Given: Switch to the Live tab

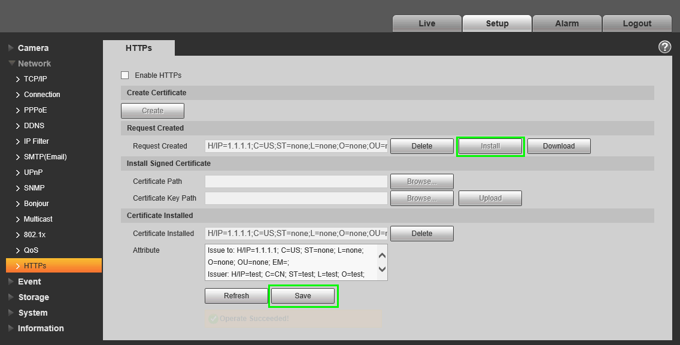Looking at the screenshot, I should pyautogui.click(x=427, y=23).
